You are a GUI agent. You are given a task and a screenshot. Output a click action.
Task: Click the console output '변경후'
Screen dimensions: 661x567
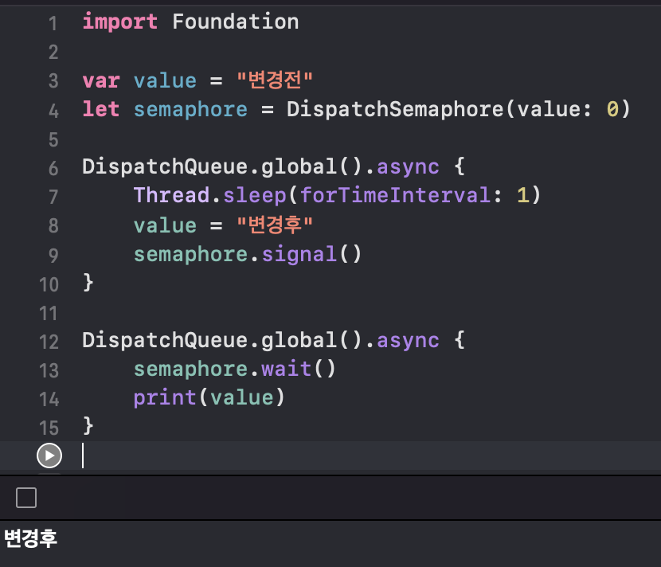[x=30, y=539]
